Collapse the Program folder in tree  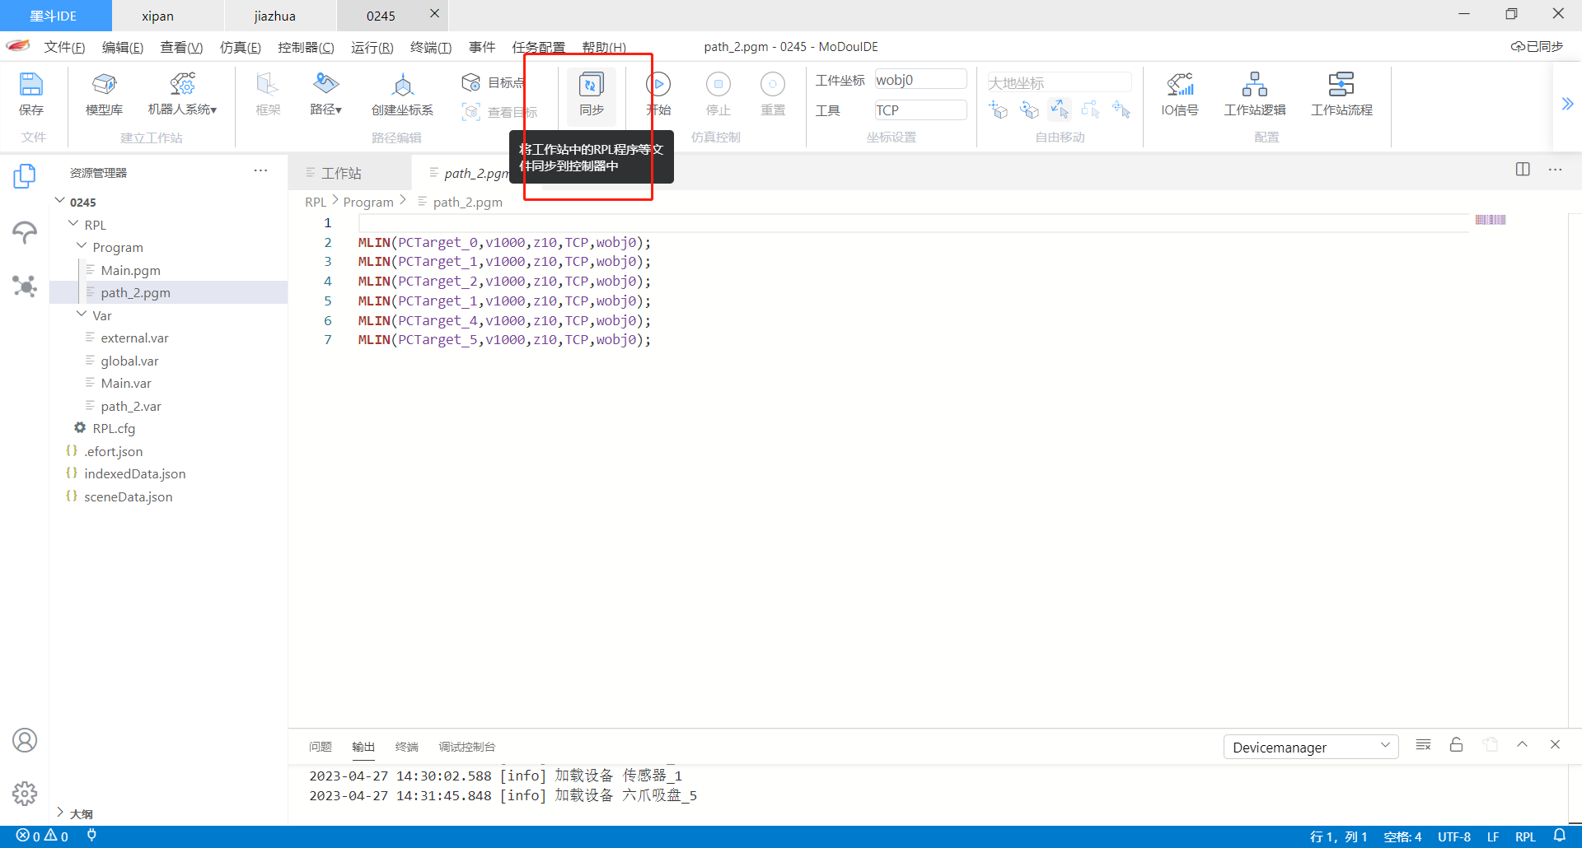(x=82, y=247)
